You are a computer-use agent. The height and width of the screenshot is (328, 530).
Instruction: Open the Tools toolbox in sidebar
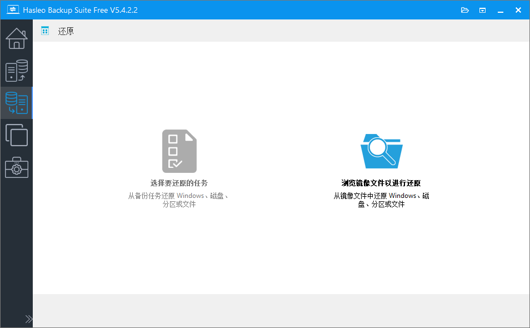pos(16,167)
